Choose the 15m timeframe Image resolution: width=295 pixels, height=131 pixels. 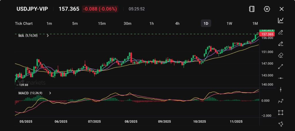click(x=101, y=23)
